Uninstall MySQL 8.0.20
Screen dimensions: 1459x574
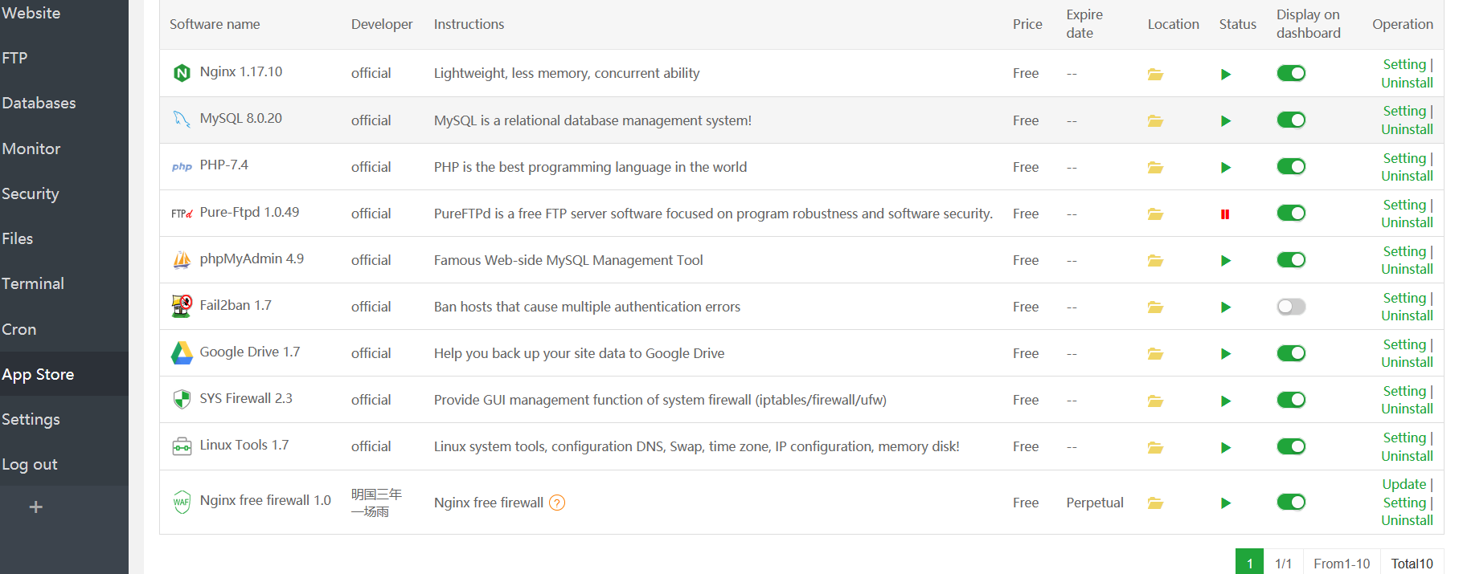[1407, 130]
